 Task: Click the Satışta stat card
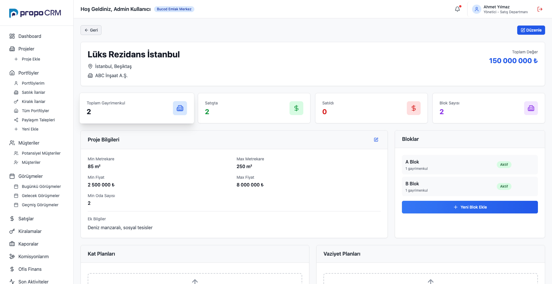(x=254, y=108)
